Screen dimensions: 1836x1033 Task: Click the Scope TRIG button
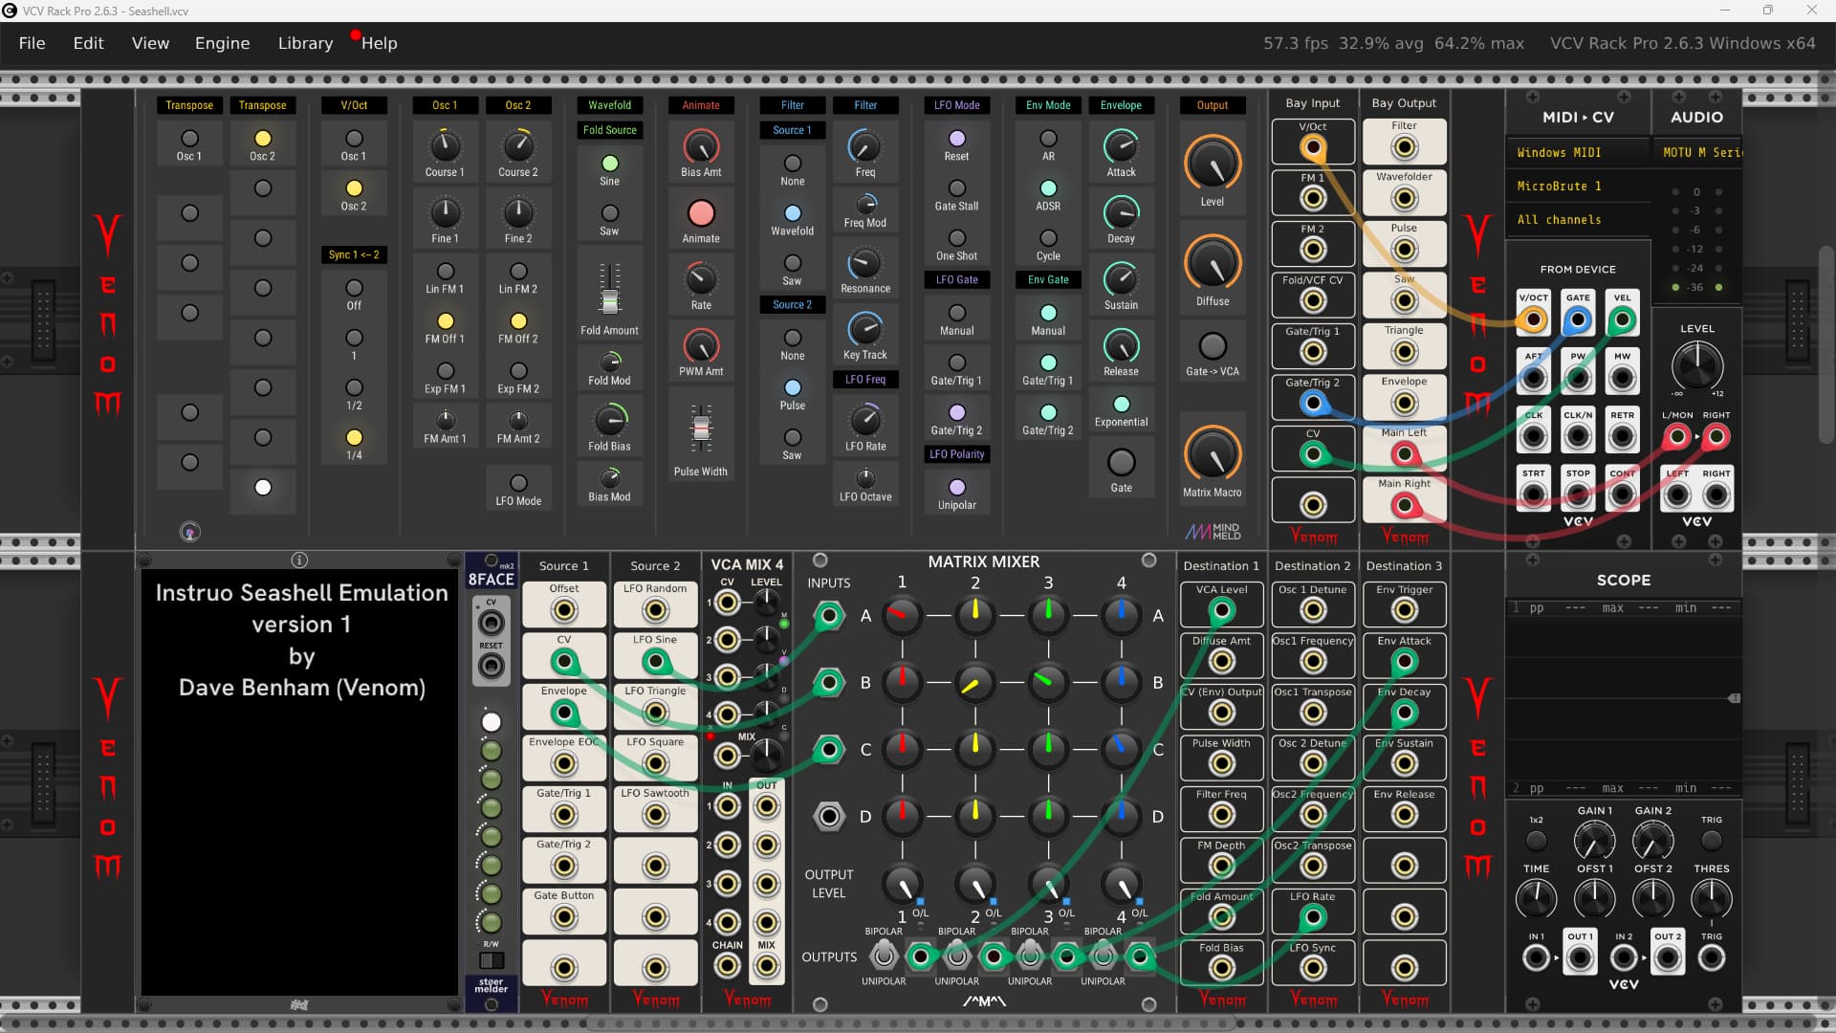coord(1711,841)
